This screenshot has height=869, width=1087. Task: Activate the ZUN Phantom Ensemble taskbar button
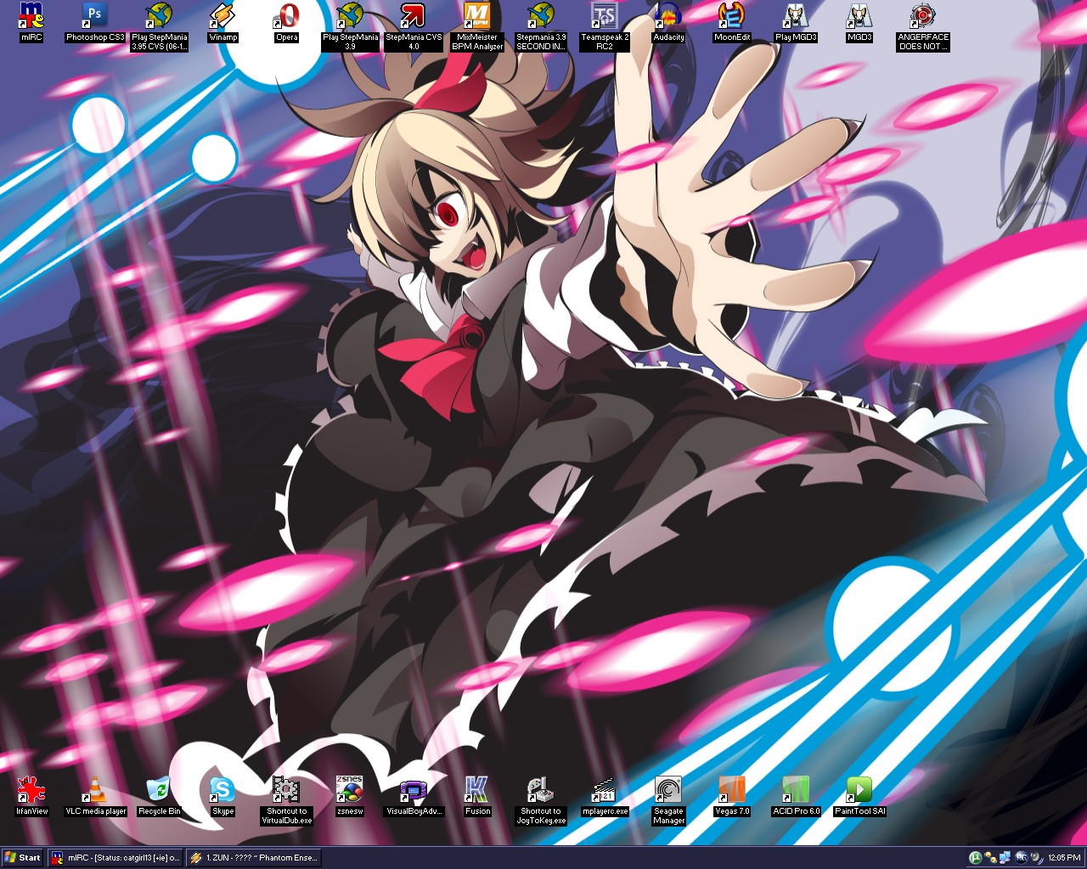[x=254, y=857]
